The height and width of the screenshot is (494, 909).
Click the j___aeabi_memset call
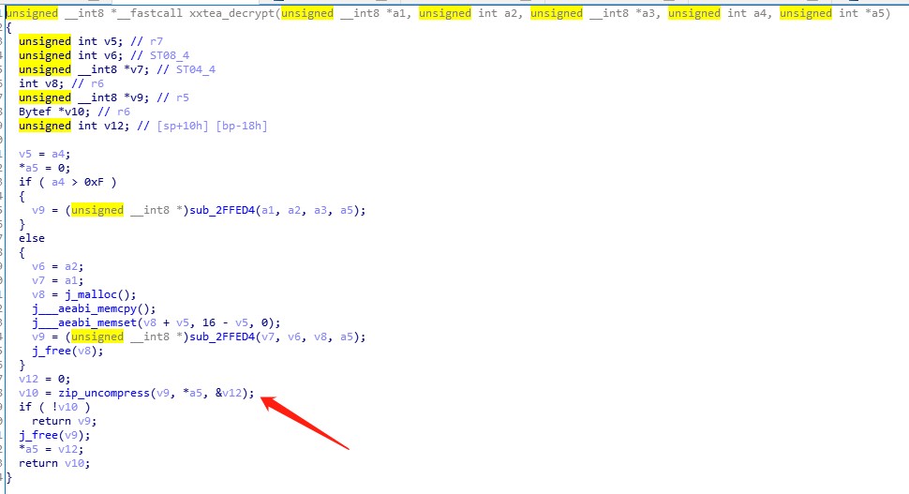point(156,323)
